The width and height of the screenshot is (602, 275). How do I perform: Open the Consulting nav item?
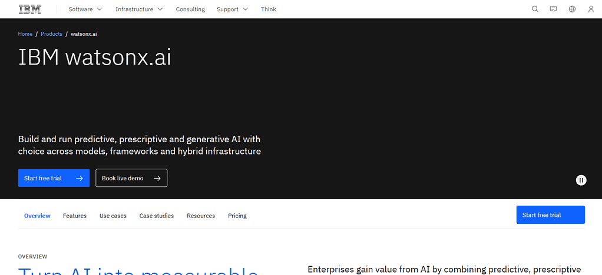(190, 9)
